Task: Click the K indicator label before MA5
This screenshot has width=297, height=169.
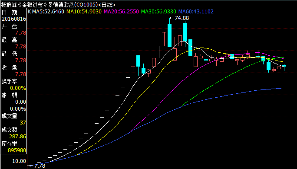Action: [x=30, y=12]
